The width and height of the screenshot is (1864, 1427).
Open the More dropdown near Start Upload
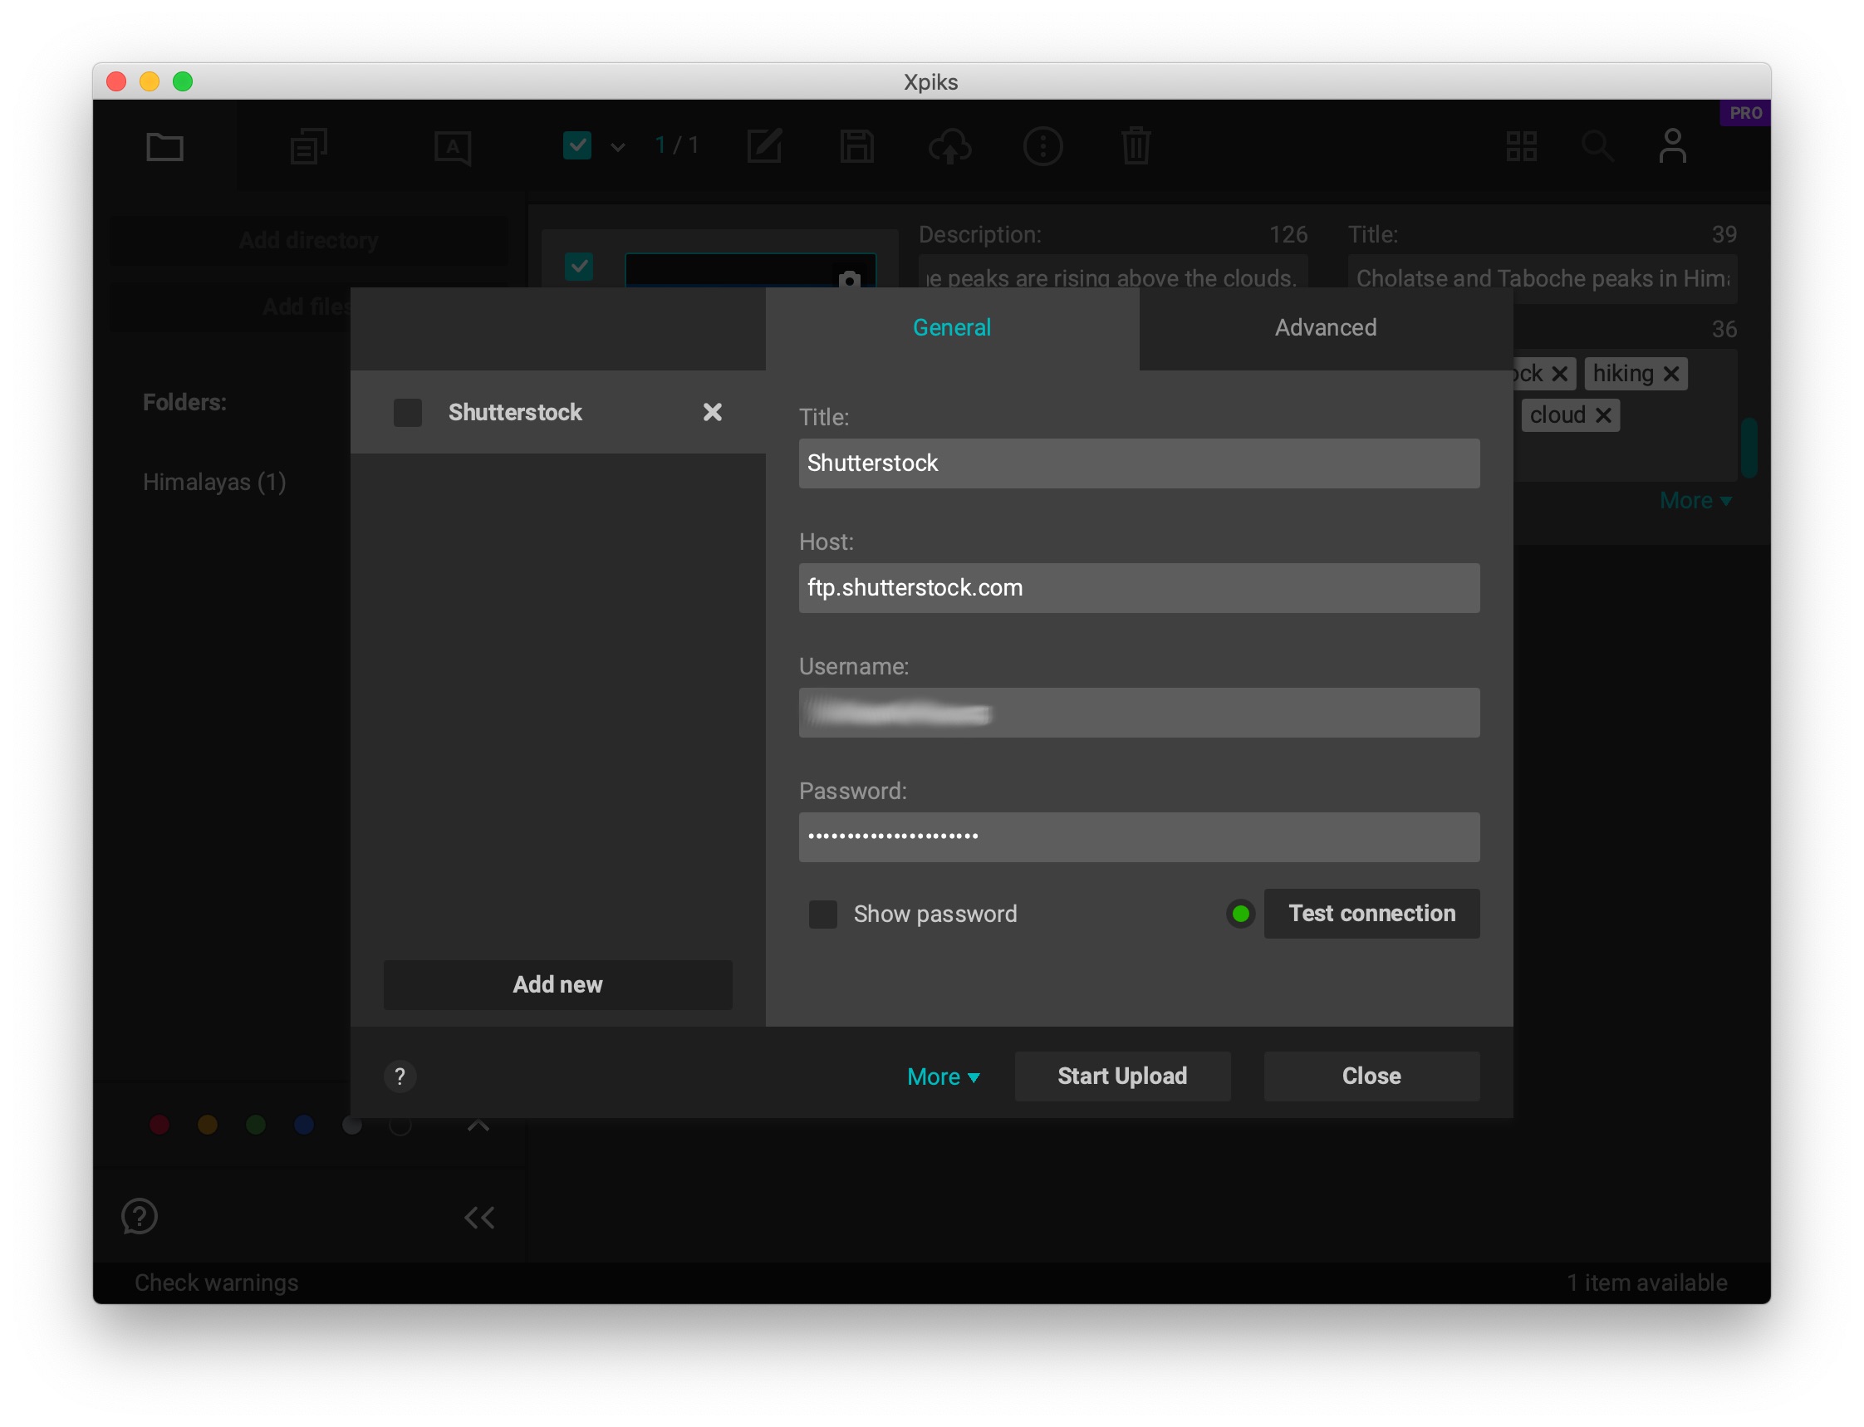944,1076
